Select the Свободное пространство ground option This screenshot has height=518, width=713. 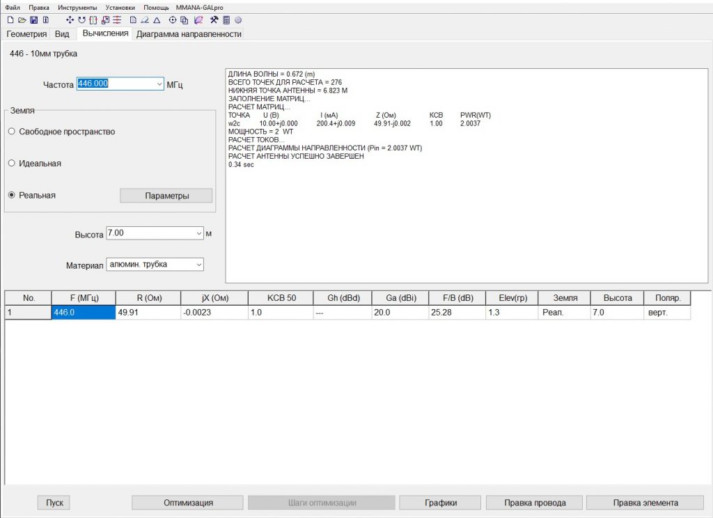(x=12, y=132)
